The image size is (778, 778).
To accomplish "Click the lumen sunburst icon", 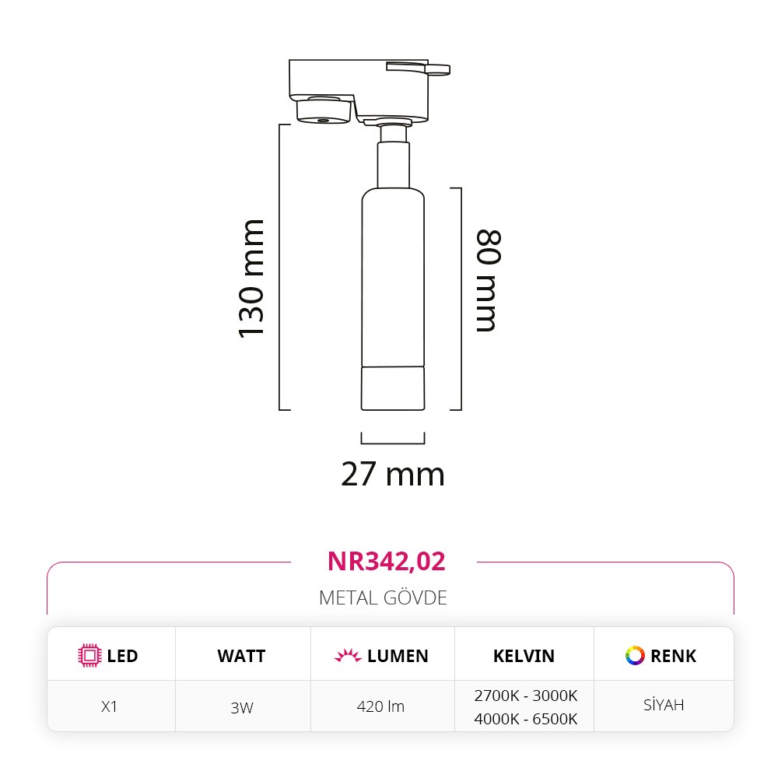I will (348, 656).
